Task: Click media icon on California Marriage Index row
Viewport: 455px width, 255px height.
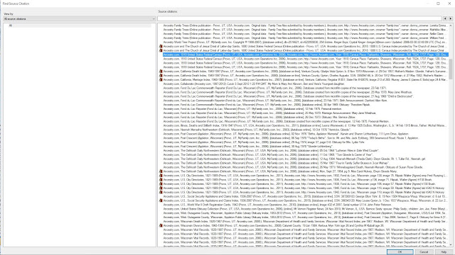Action: pyautogui.click(x=161, y=79)
